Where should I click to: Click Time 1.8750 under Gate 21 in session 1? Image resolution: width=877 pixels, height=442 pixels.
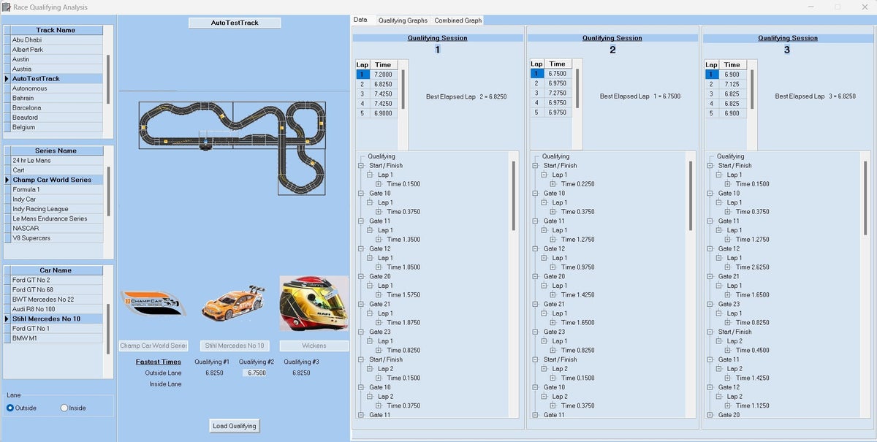403,323
